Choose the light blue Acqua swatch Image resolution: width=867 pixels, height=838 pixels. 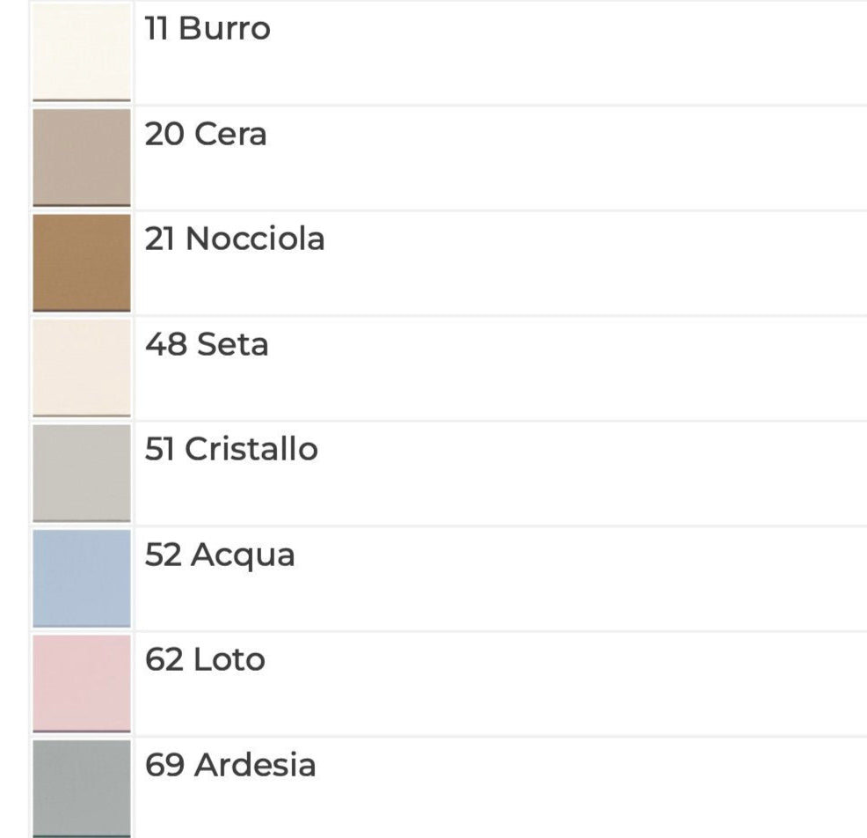(82, 577)
